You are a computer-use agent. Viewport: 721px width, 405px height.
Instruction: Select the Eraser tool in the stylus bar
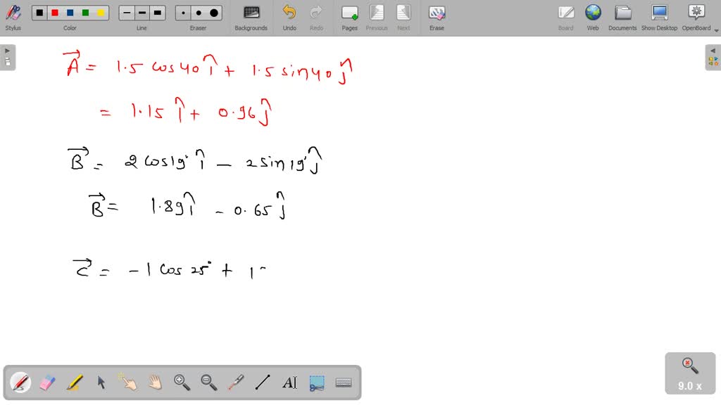(x=47, y=382)
